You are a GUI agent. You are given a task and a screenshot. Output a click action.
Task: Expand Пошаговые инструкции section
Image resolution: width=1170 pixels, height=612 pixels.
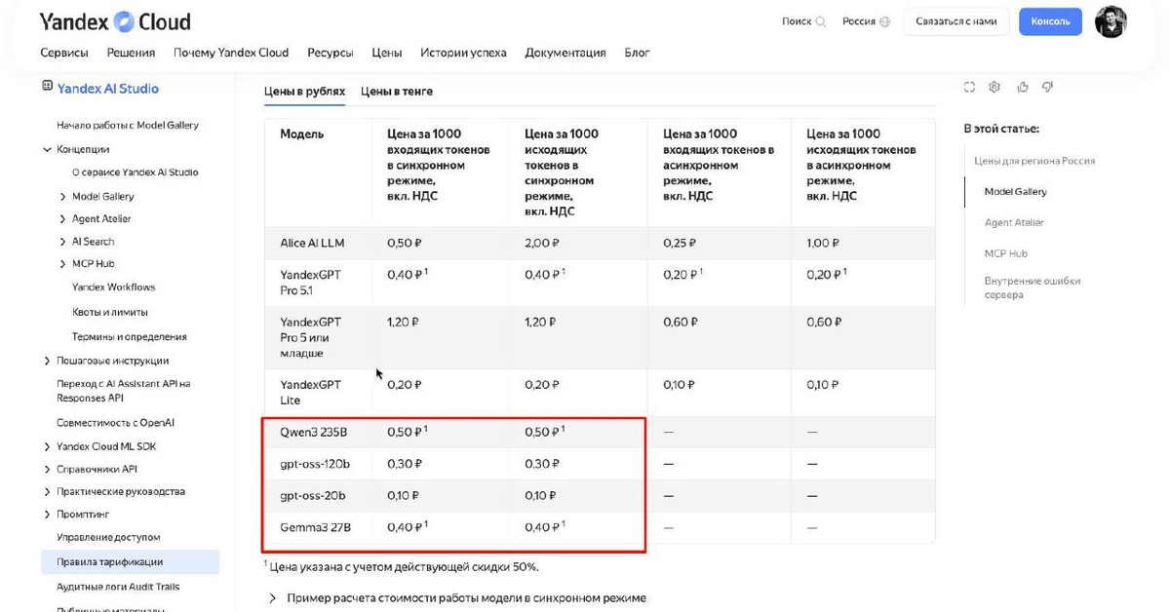(x=47, y=361)
